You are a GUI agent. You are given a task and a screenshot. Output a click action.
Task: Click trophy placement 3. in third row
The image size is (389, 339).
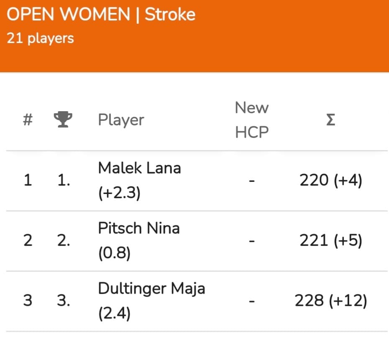coord(64,301)
